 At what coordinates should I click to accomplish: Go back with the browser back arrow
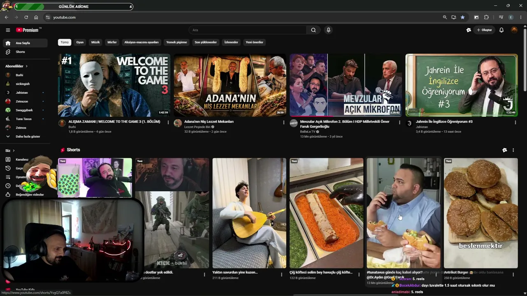(6, 17)
